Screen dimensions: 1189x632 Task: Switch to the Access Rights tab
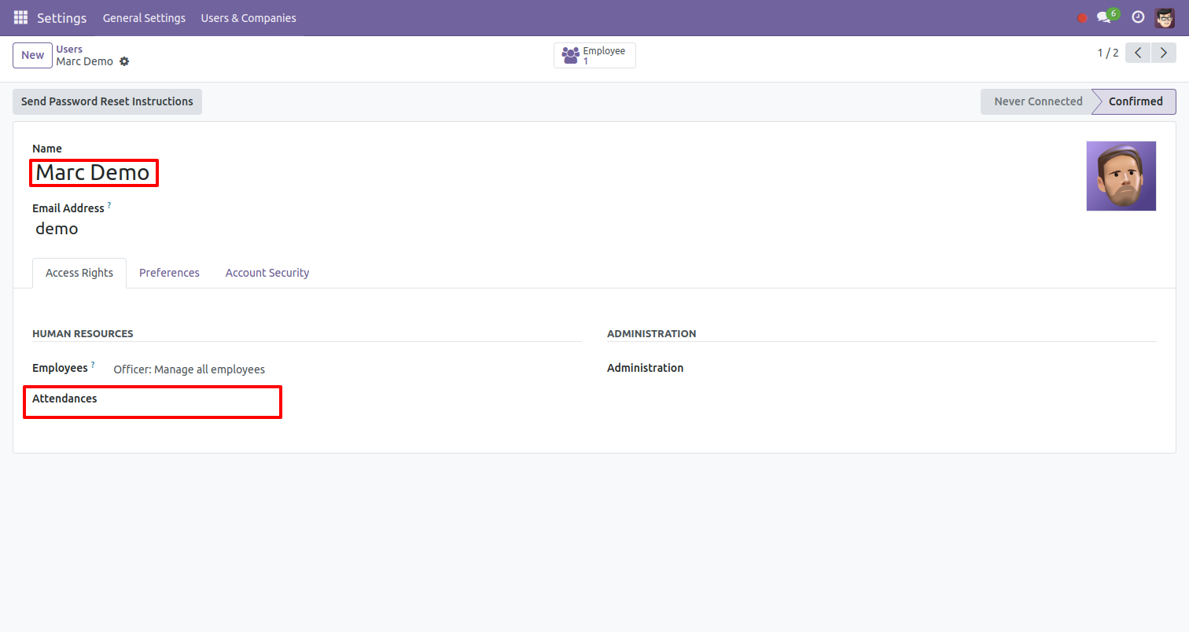click(79, 273)
